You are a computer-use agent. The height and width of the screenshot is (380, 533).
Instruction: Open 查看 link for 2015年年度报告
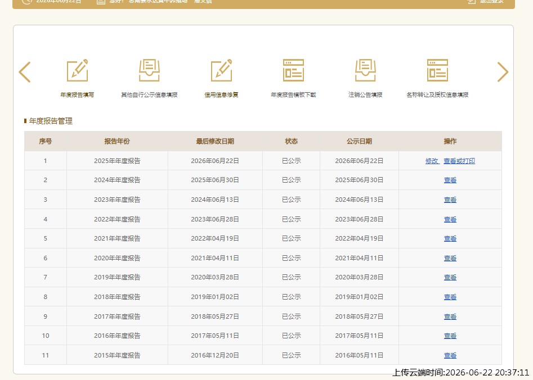click(x=450, y=355)
